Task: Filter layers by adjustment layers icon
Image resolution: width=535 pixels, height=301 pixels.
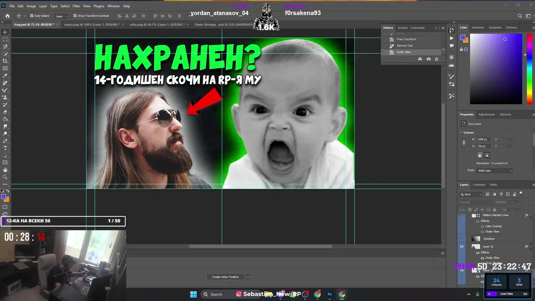Action: click(x=494, y=194)
